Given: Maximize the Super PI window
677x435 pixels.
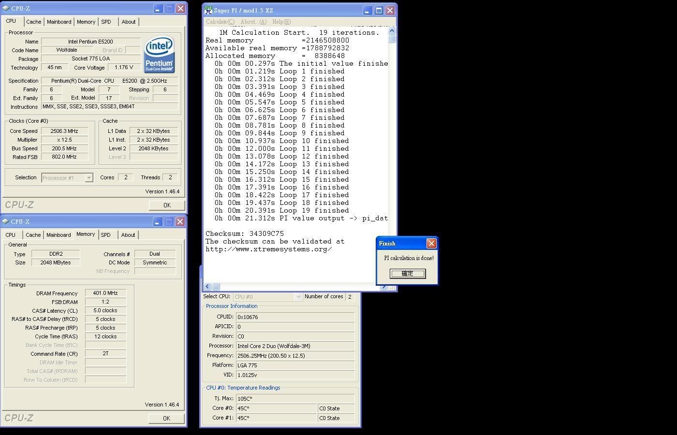Looking at the screenshot, I should [x=379, y=10].
